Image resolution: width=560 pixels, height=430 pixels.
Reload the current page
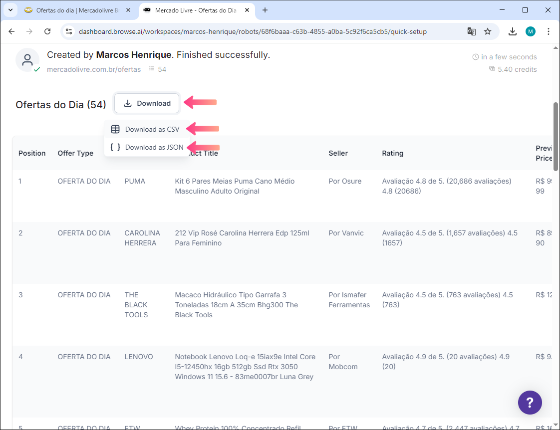click(47, 31)
